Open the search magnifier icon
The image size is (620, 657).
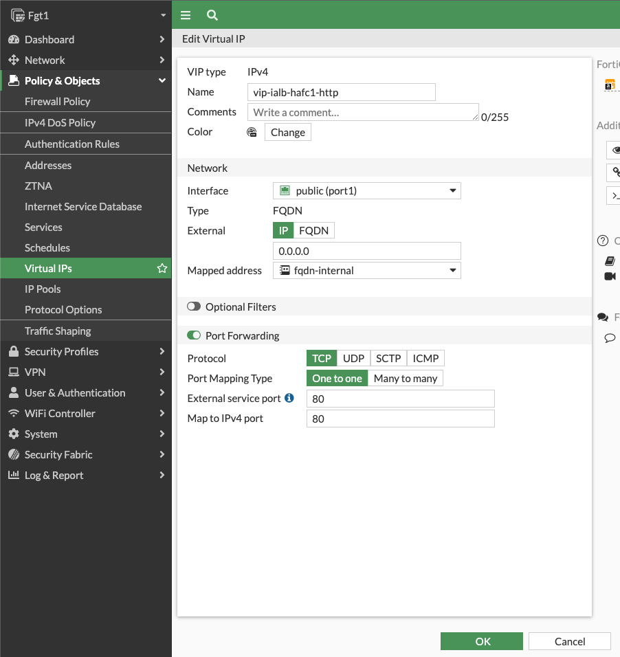[212, 15]
